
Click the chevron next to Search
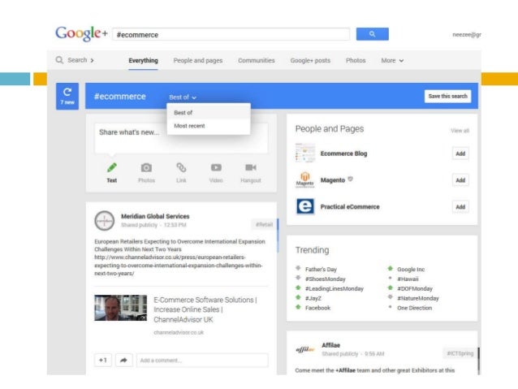click(93, 60)
